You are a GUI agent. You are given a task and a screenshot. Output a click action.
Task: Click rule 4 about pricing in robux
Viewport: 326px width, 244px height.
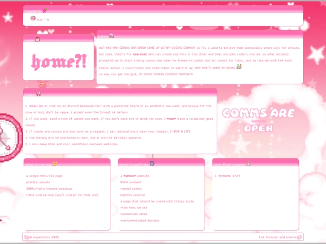(83, 138)
